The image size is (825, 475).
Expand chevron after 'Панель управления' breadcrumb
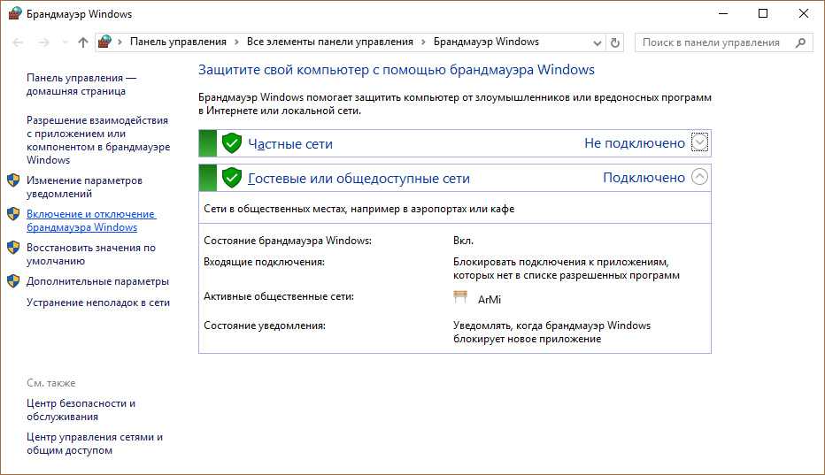pos(236,42)
